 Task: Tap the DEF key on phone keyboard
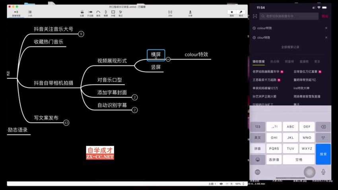pos(307,127)
